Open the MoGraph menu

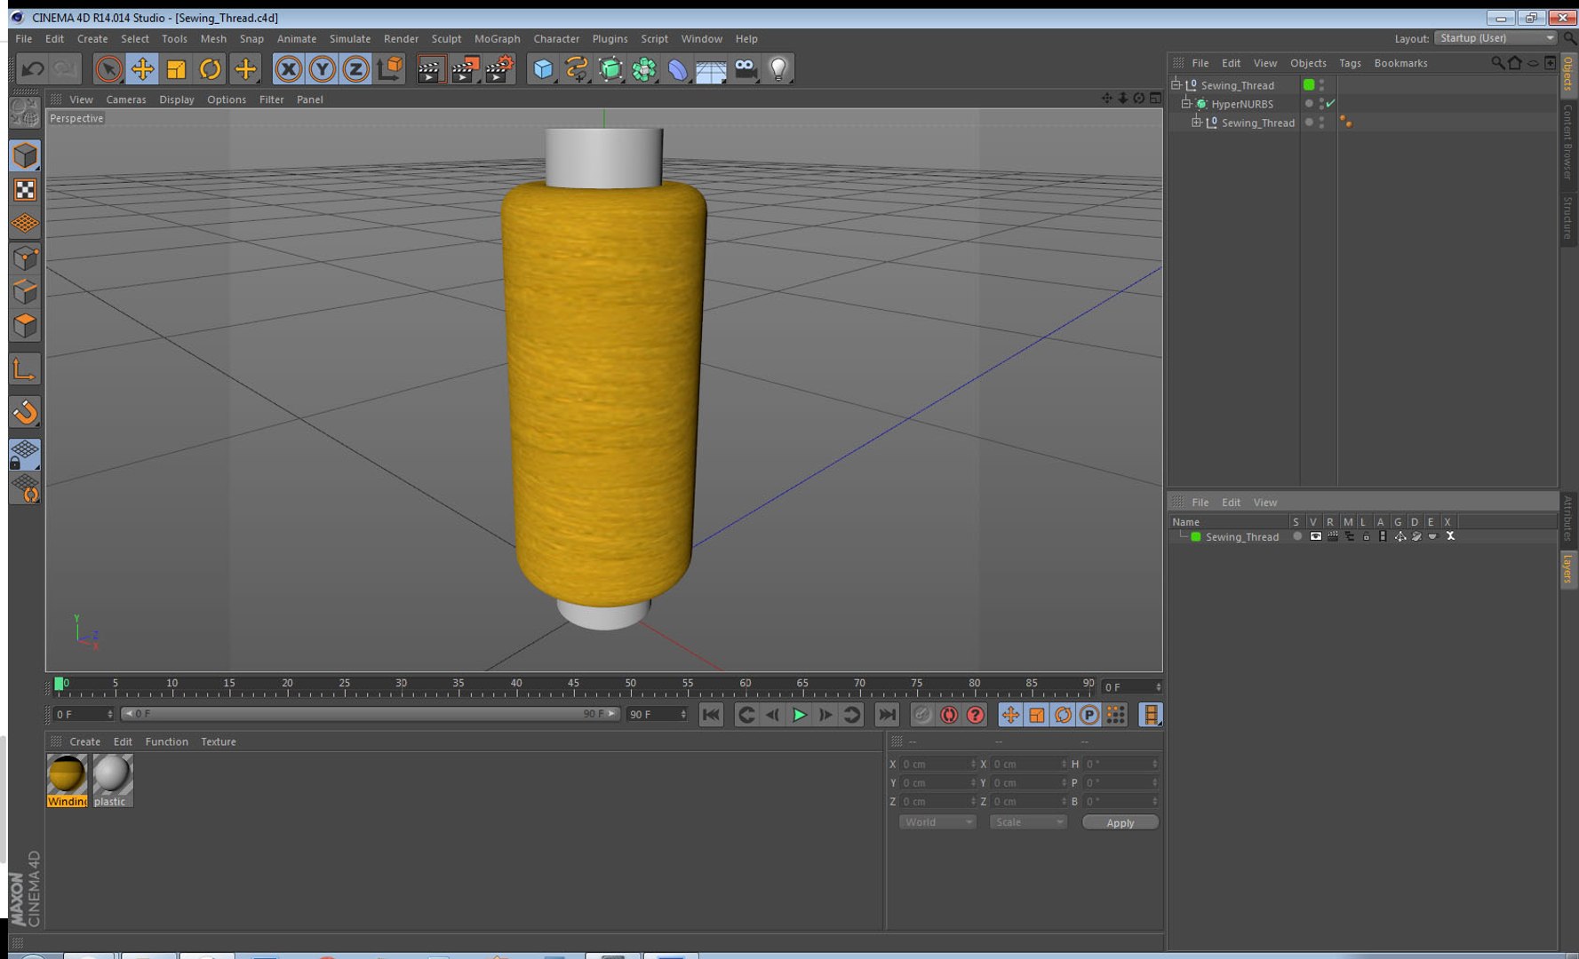tap(497, 39)
